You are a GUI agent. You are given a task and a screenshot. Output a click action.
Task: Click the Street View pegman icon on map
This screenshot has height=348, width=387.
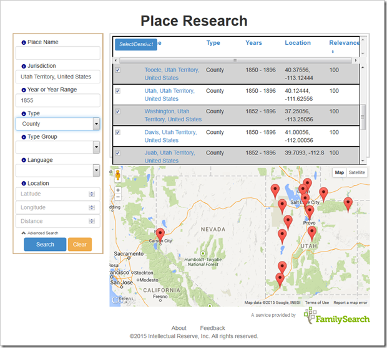pyautogui.click(x=118, y=175)
